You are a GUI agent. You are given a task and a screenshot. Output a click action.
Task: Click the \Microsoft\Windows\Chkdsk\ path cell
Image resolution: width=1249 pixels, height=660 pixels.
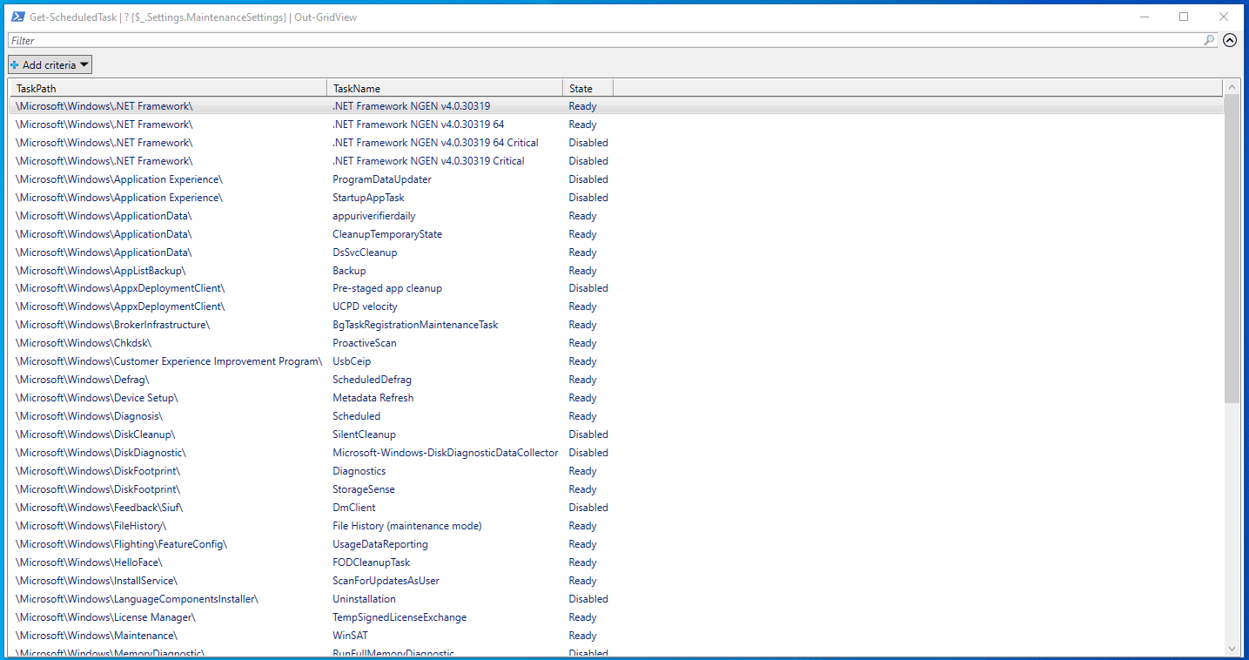pos(83,343)
